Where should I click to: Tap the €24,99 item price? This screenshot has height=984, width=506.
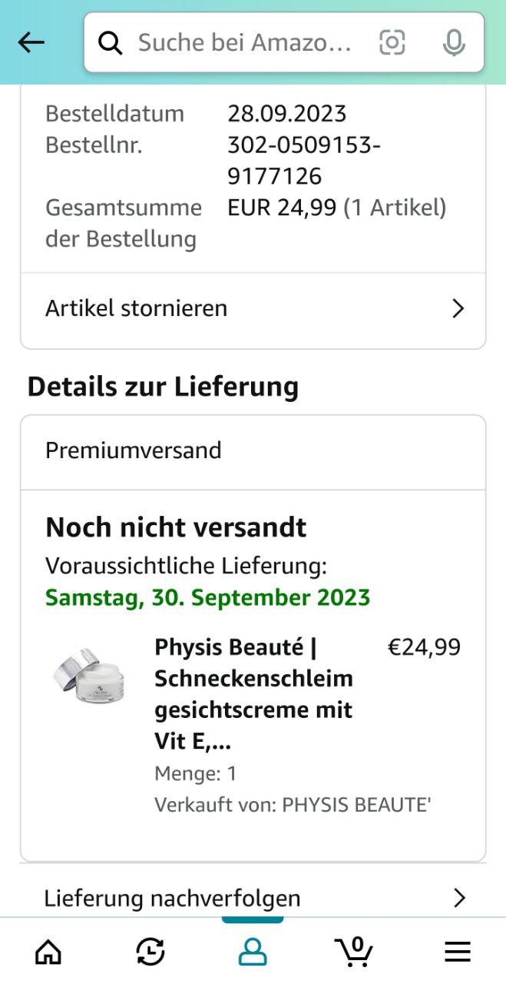tap(424, 647)
